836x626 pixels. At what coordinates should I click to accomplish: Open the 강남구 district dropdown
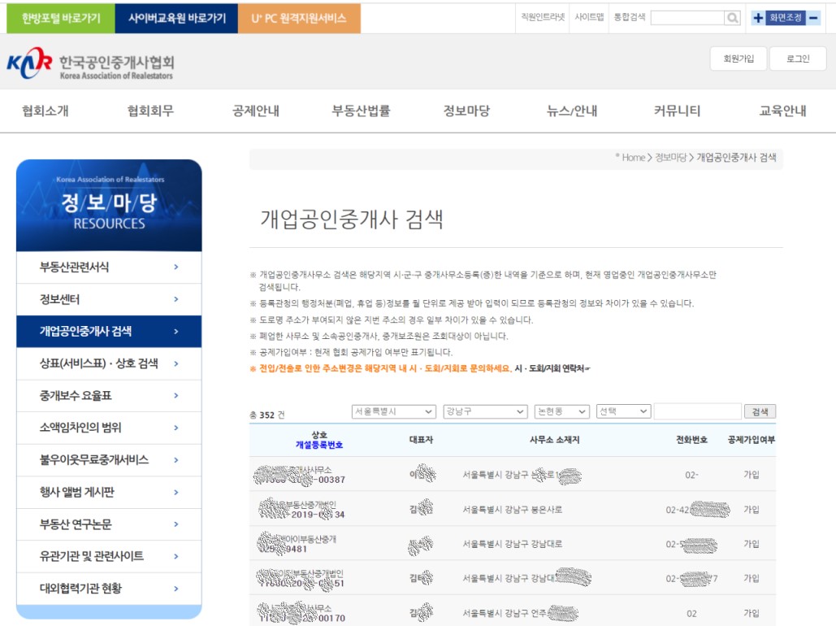[x=484, y=411]
